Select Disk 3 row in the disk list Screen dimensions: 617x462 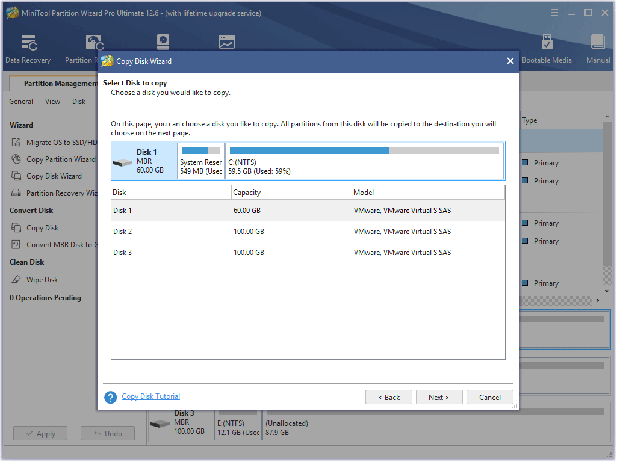pyautogui.click(x=308, y=253)
